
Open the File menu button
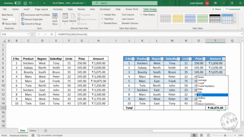(x=5, y=9)
